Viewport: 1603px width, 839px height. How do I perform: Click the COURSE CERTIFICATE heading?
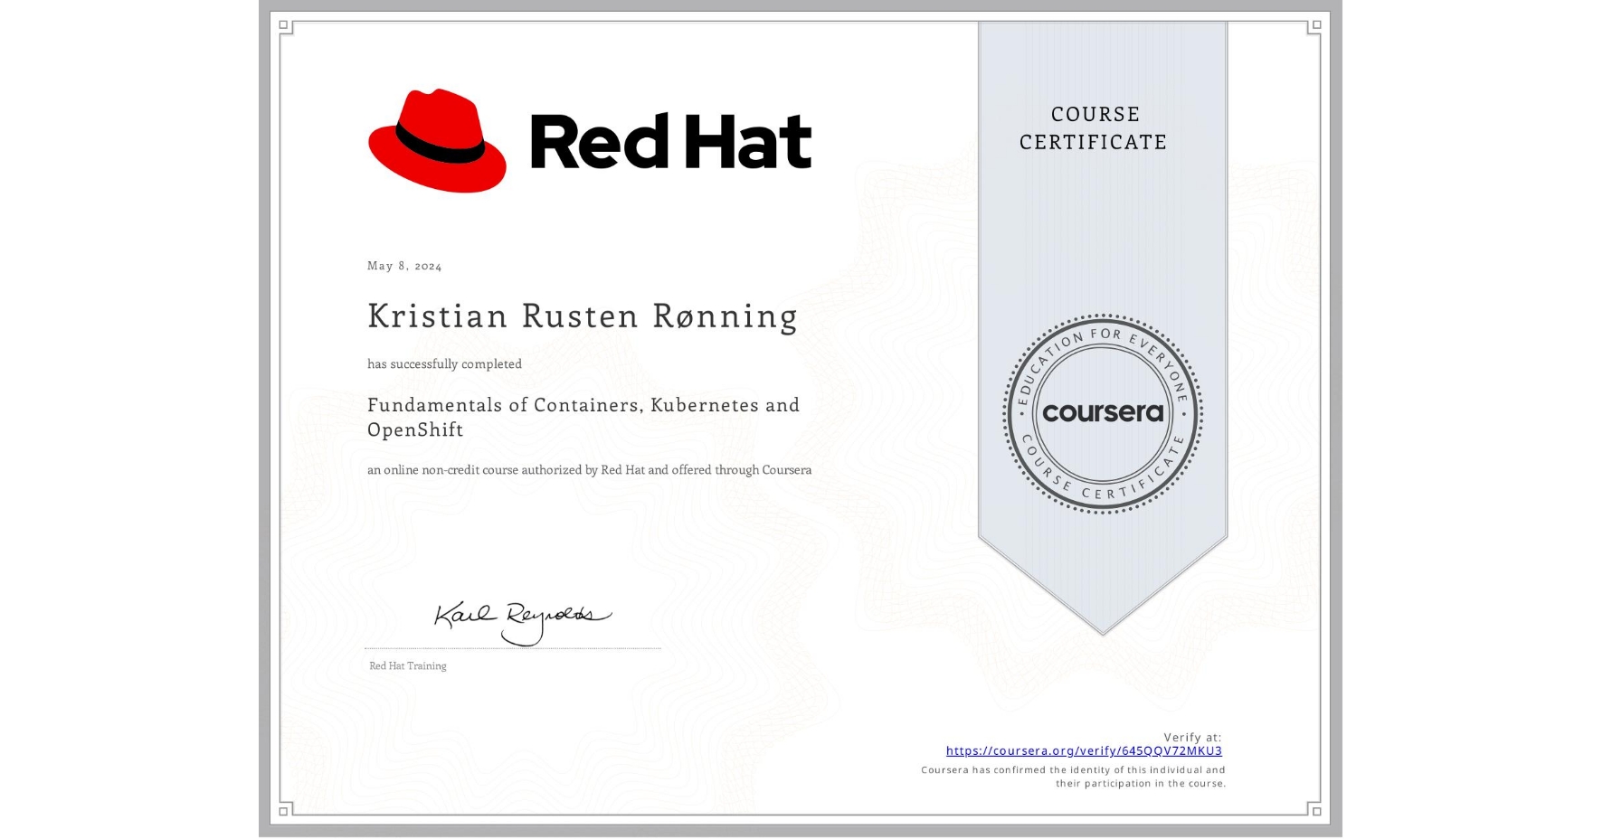click(x=1091, y=128)
